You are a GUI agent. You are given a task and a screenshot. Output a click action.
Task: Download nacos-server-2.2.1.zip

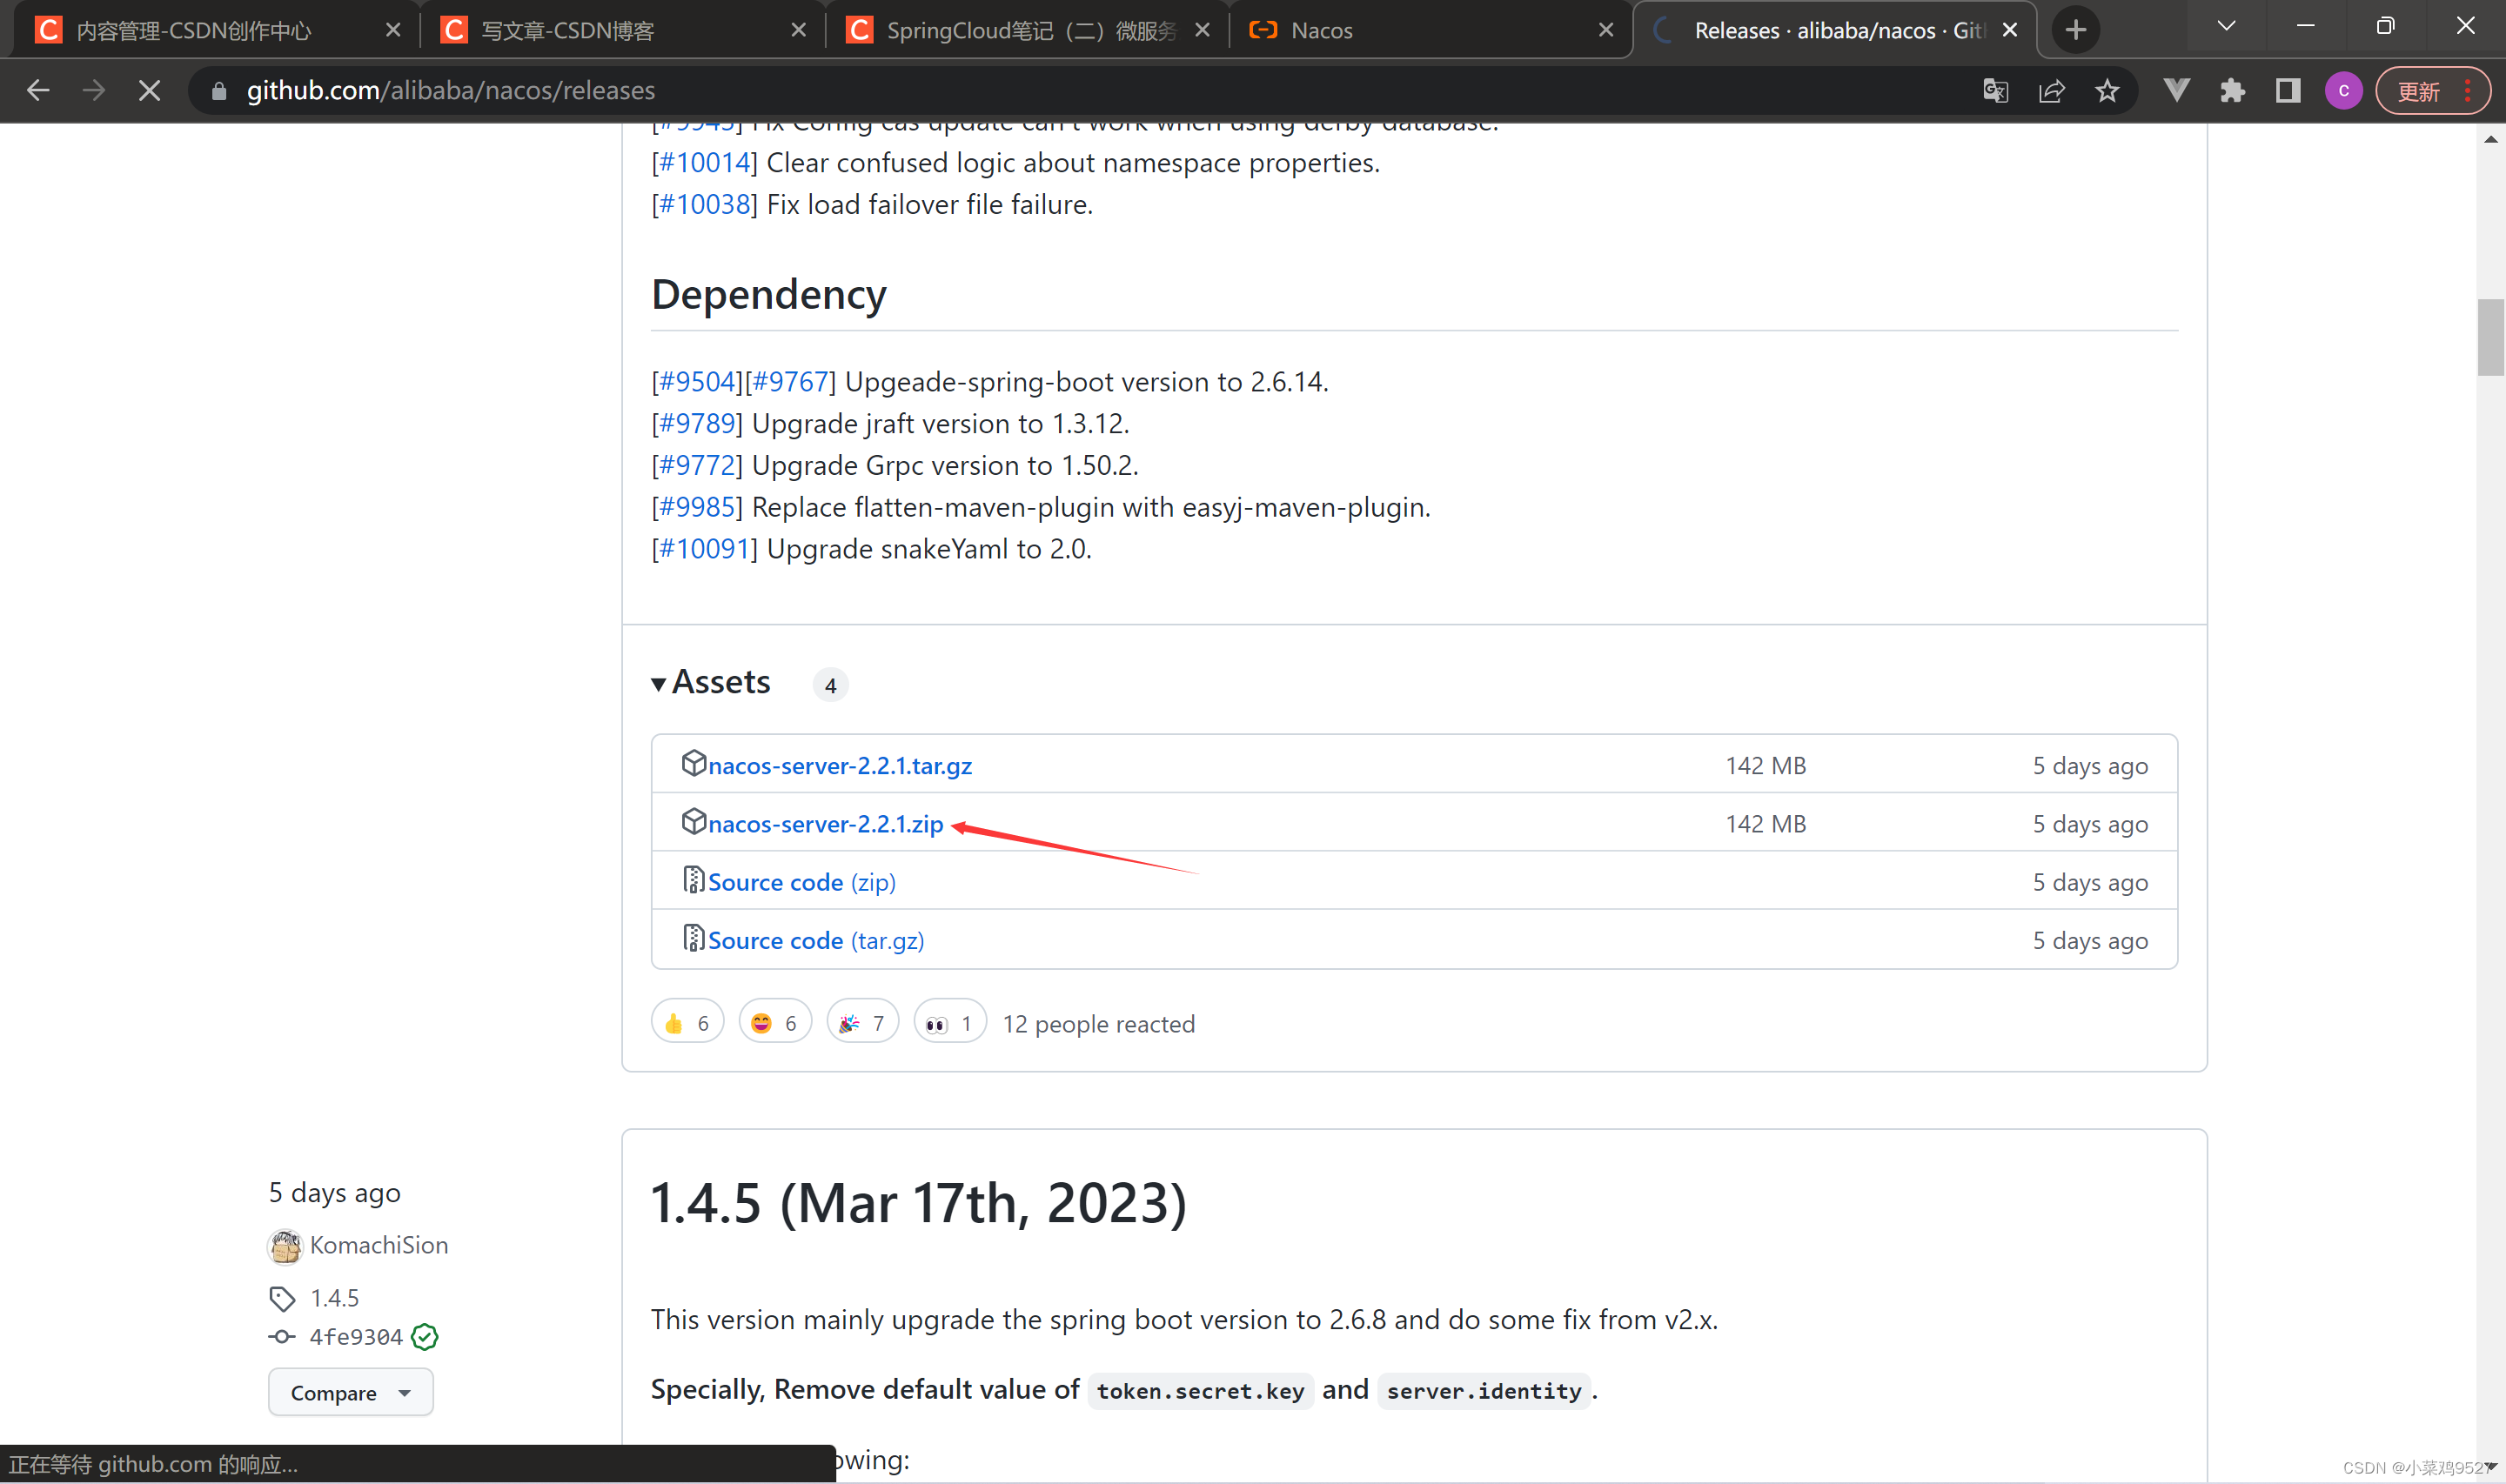click(825, 824)
